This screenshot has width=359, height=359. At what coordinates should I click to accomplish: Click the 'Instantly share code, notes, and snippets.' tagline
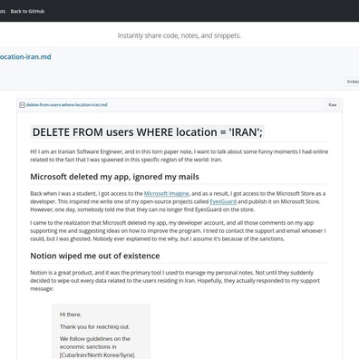(x=179, y=35)
